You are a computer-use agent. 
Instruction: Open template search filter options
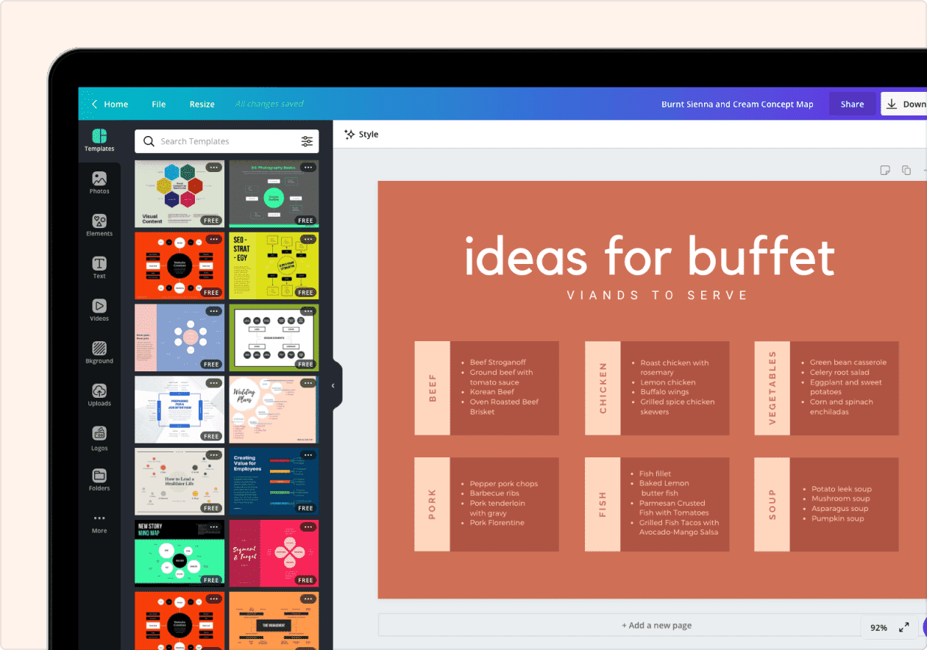pos(307,141)
